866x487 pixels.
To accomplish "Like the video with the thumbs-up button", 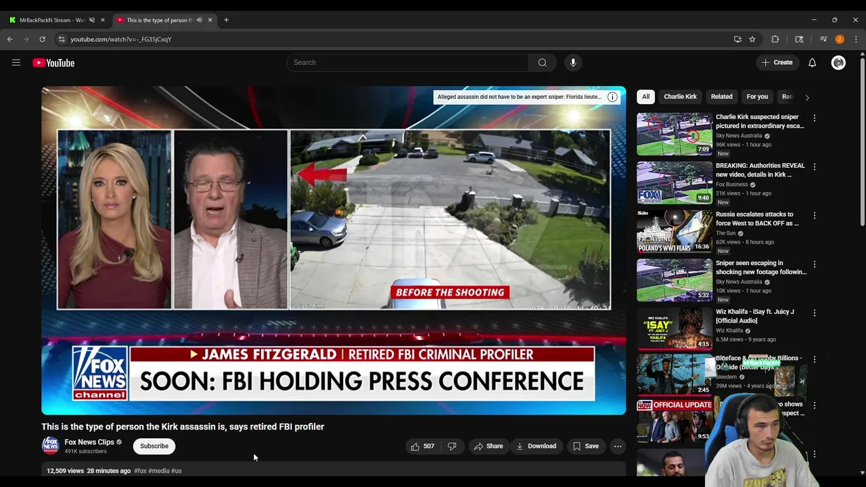I will [x=422, y=446].
